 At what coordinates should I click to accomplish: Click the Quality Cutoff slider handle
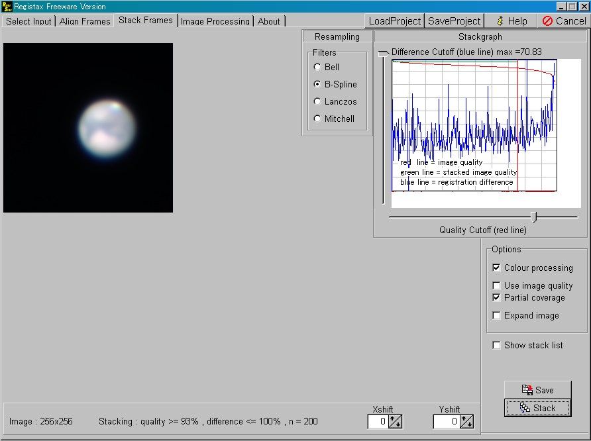(x=534, y=217)
